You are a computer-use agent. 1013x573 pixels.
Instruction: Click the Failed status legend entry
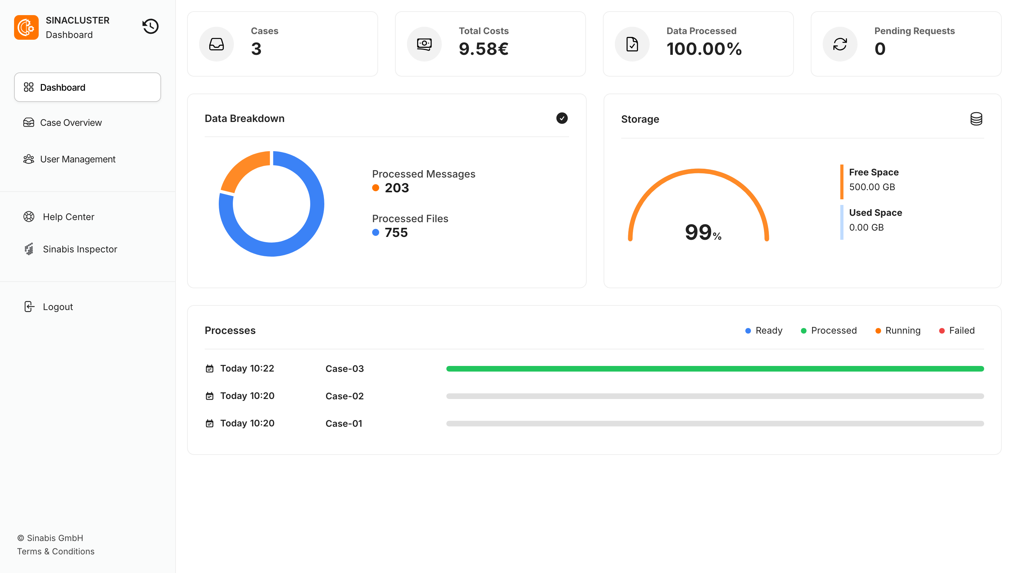[957, 330]
